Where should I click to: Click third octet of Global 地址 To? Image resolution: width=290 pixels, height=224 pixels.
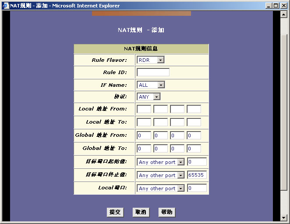(x=177, y=149)
